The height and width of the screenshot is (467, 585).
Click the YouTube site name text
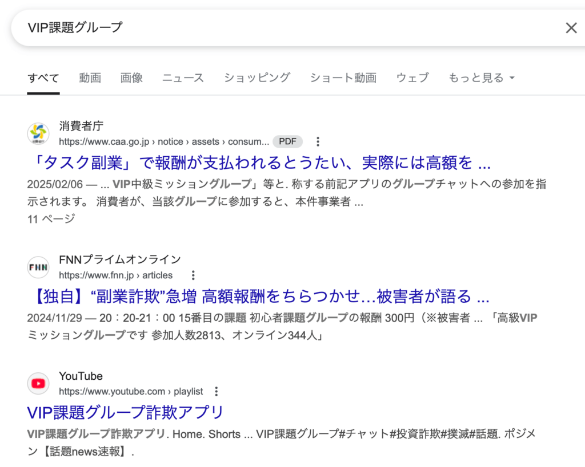(81, 376)
